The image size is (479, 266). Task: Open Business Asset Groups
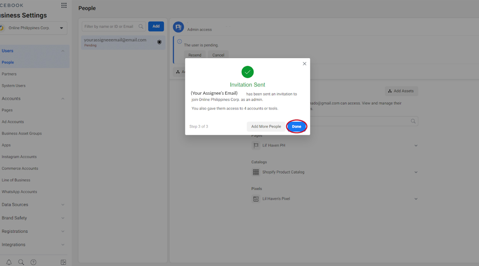[x=22, y=133]
